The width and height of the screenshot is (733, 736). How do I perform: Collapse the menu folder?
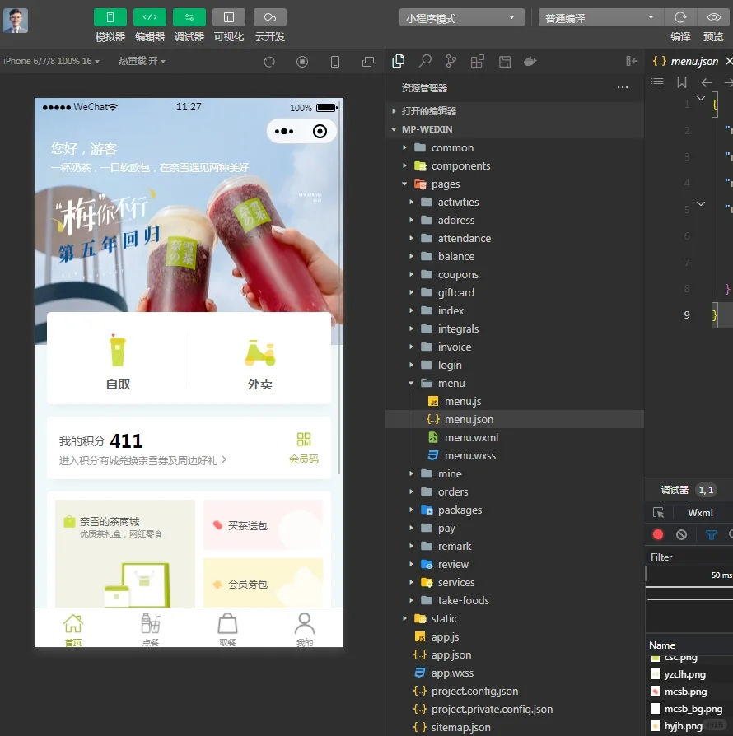[515, 383]
